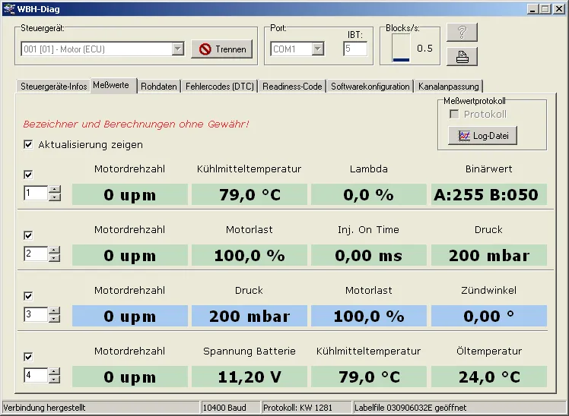
Task: Click group number field showing 2
Action: click(x=36, y=254)
